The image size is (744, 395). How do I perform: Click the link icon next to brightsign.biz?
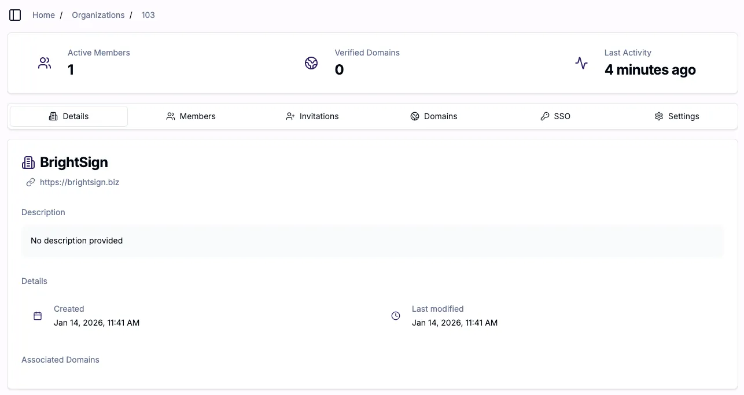(x=31, y=182)
